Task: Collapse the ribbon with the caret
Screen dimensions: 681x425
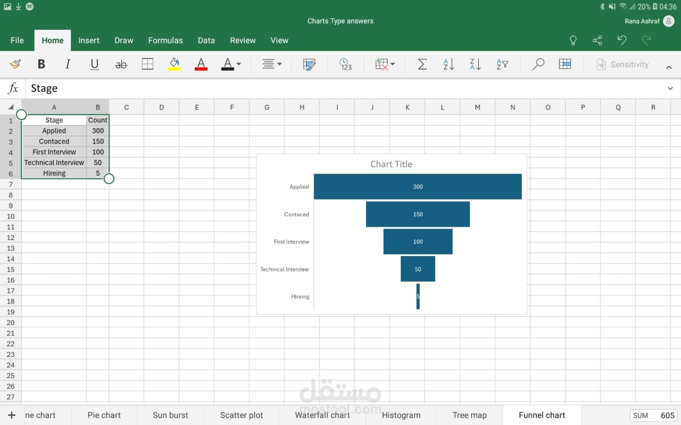Action: pos(669,66)
